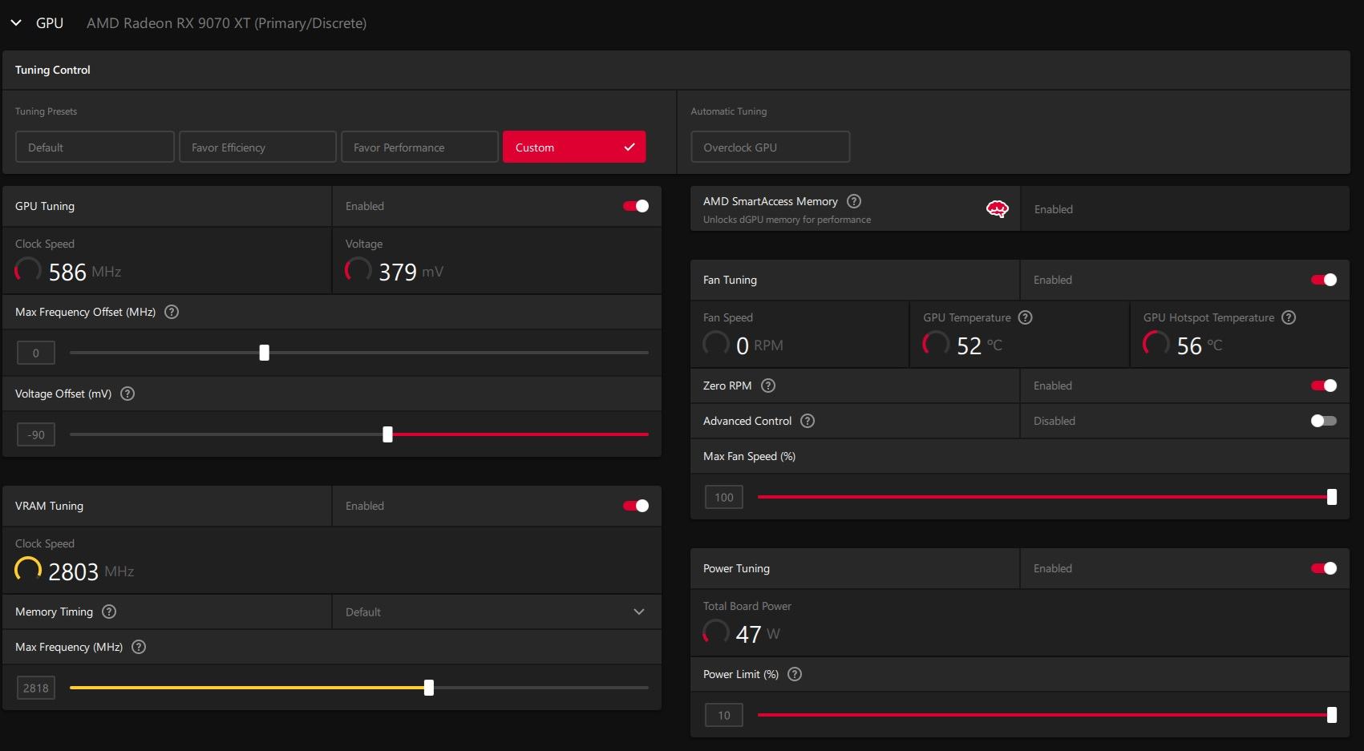Open VRAM Max Frequency help icon

click(x=139, y=647)
